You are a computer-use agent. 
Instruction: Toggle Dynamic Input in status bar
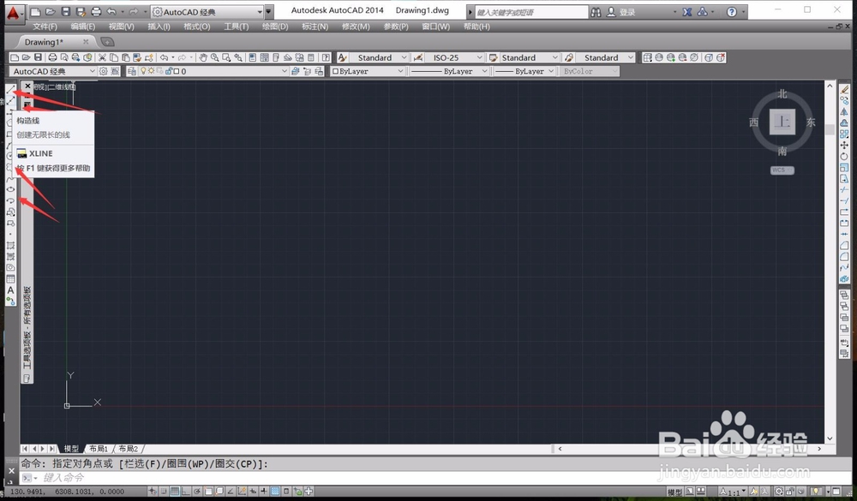click(x=253, y=492)
